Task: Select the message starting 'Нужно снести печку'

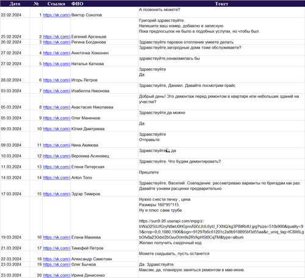Action: click(x=221, y=218)
